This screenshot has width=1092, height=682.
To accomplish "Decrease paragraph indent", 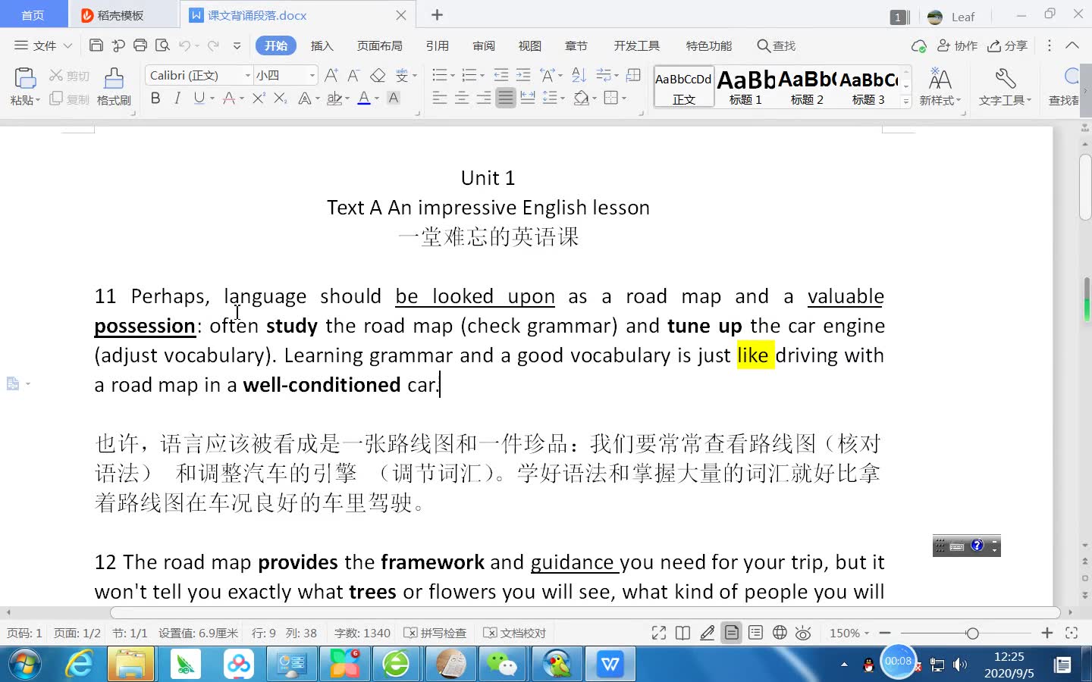I will tap(501, 75).
